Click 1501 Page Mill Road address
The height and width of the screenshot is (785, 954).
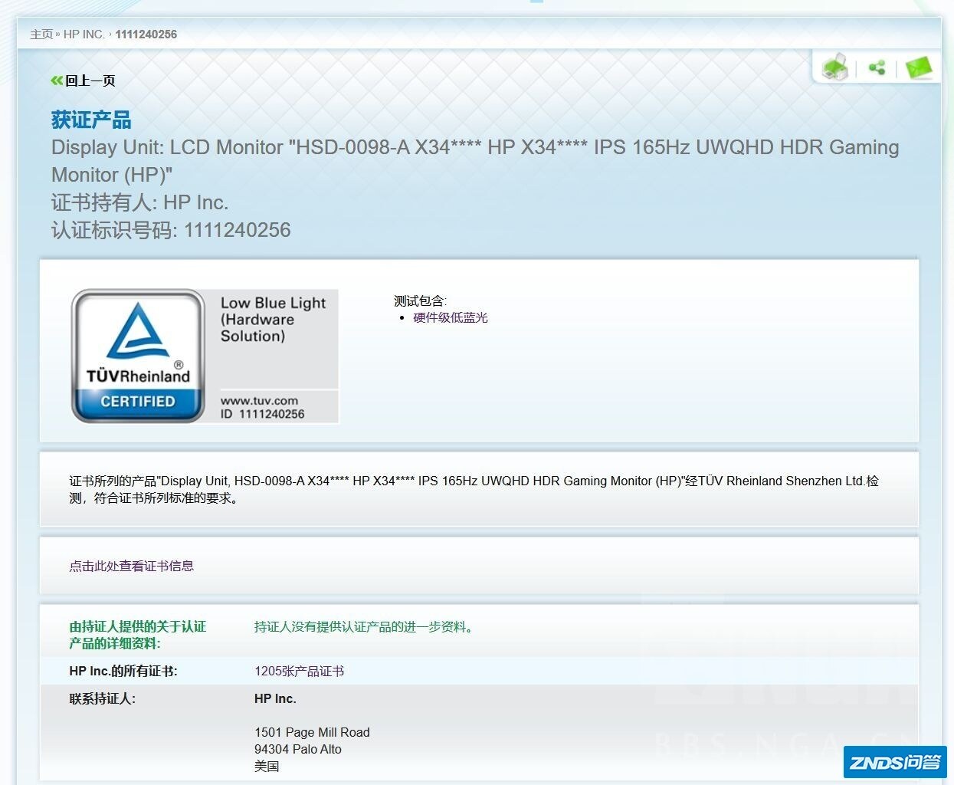pos(312,732)
